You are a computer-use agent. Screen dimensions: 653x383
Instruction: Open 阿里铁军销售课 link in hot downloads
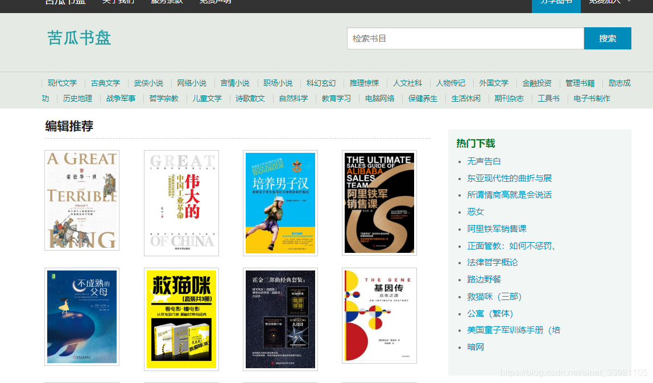(x=497, y=228)
